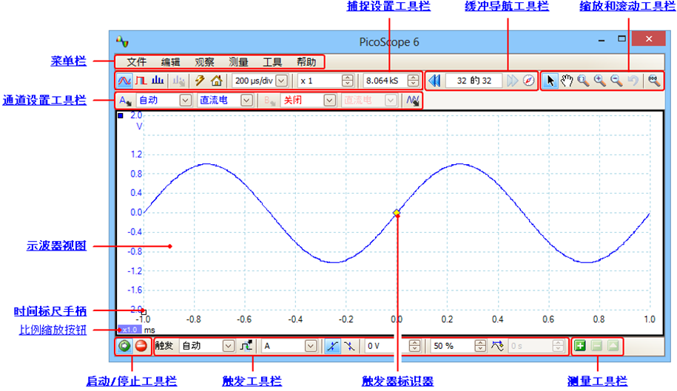This screenshot has width=677, height=391.
Task: Click the blue channel A voltage ruler handle
Action: point(121,115)
